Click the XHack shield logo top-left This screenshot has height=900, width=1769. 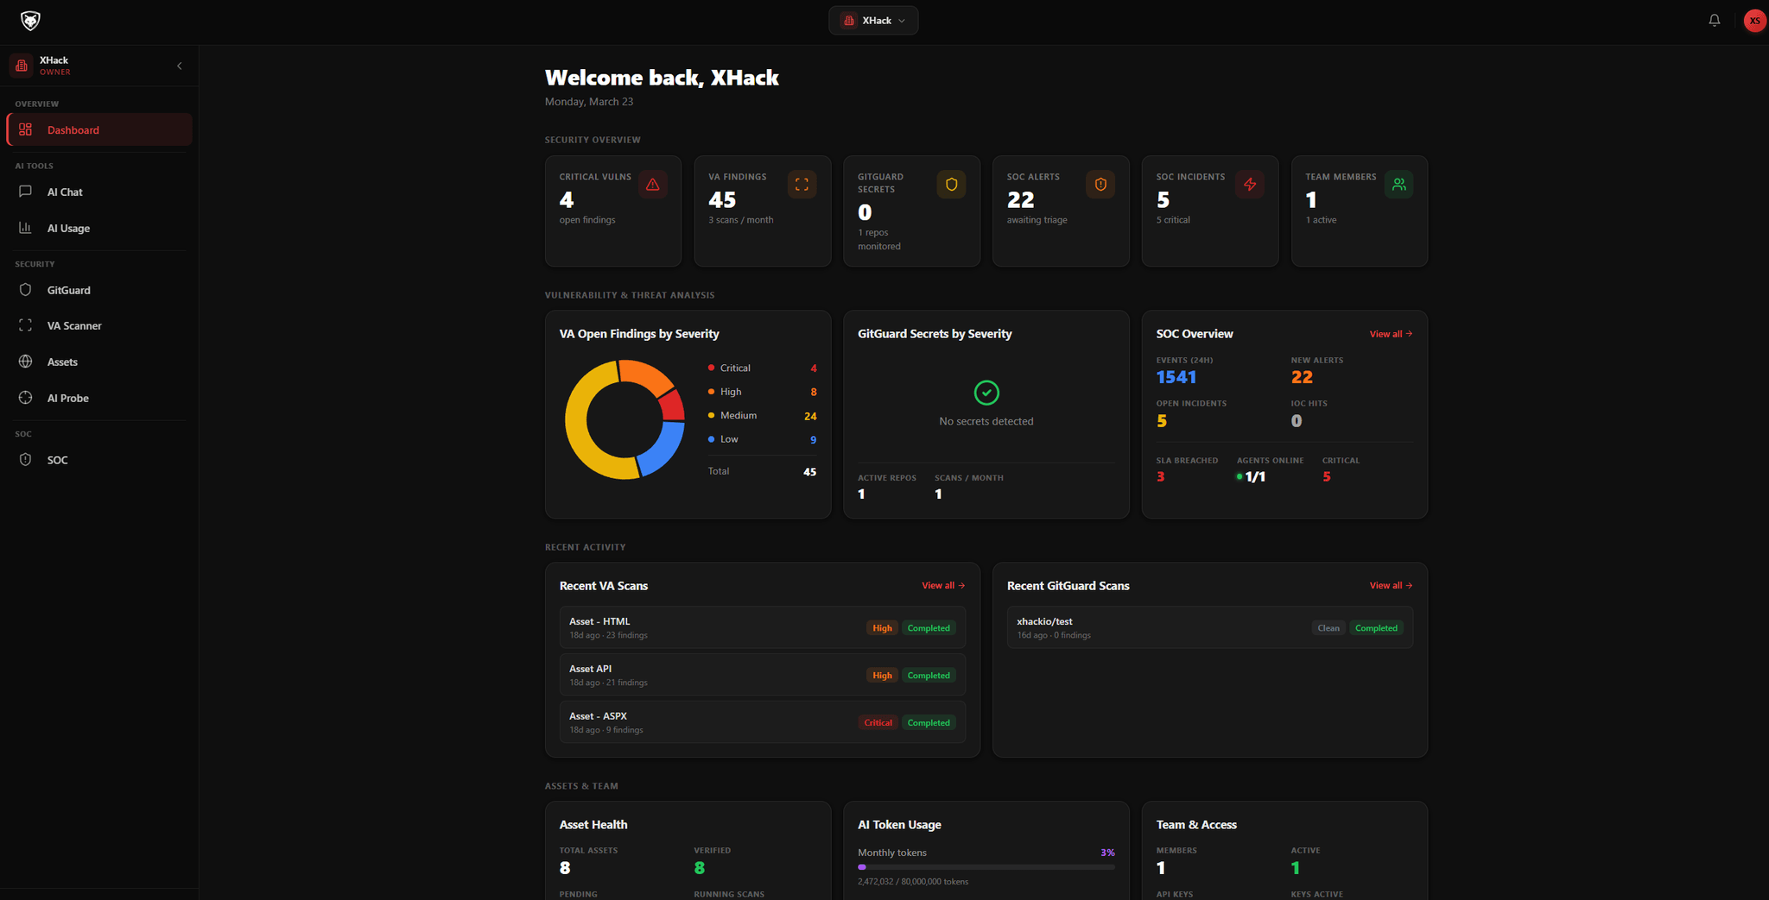pyautogui.click(x=30, y=21)
